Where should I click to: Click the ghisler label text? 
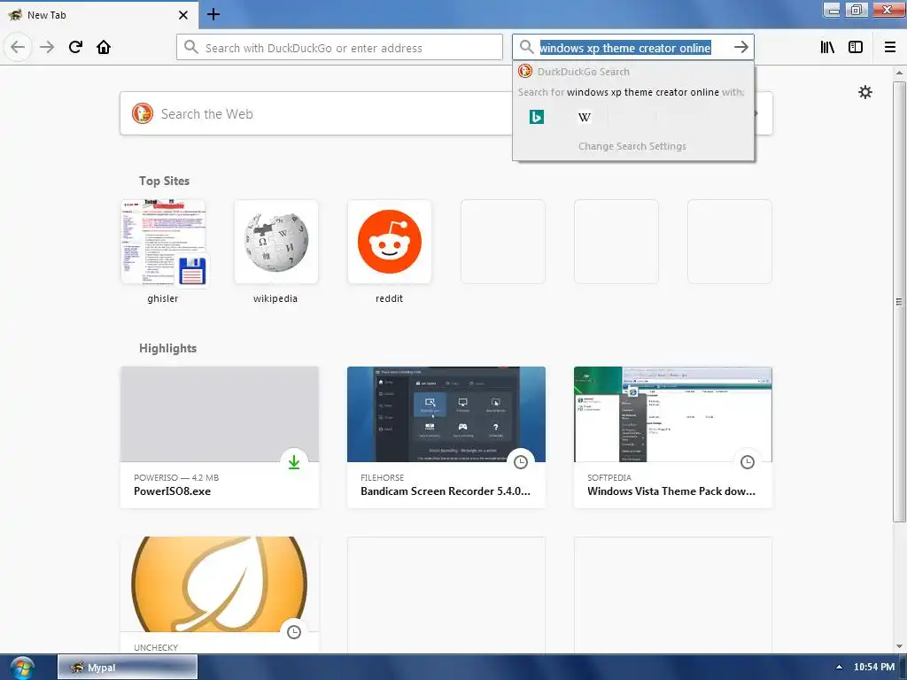coord(163,298)
